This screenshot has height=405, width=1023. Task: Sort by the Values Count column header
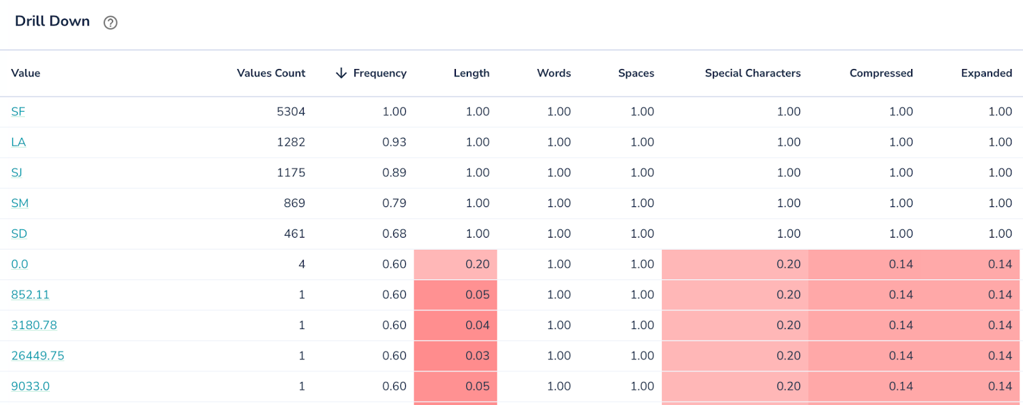271,73
